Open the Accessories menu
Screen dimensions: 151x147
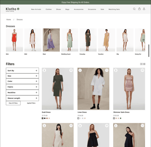click(x=79, y=9)
